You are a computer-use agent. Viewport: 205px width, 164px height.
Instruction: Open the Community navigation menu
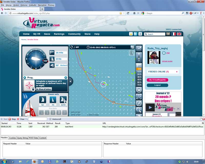coord(74,34)
